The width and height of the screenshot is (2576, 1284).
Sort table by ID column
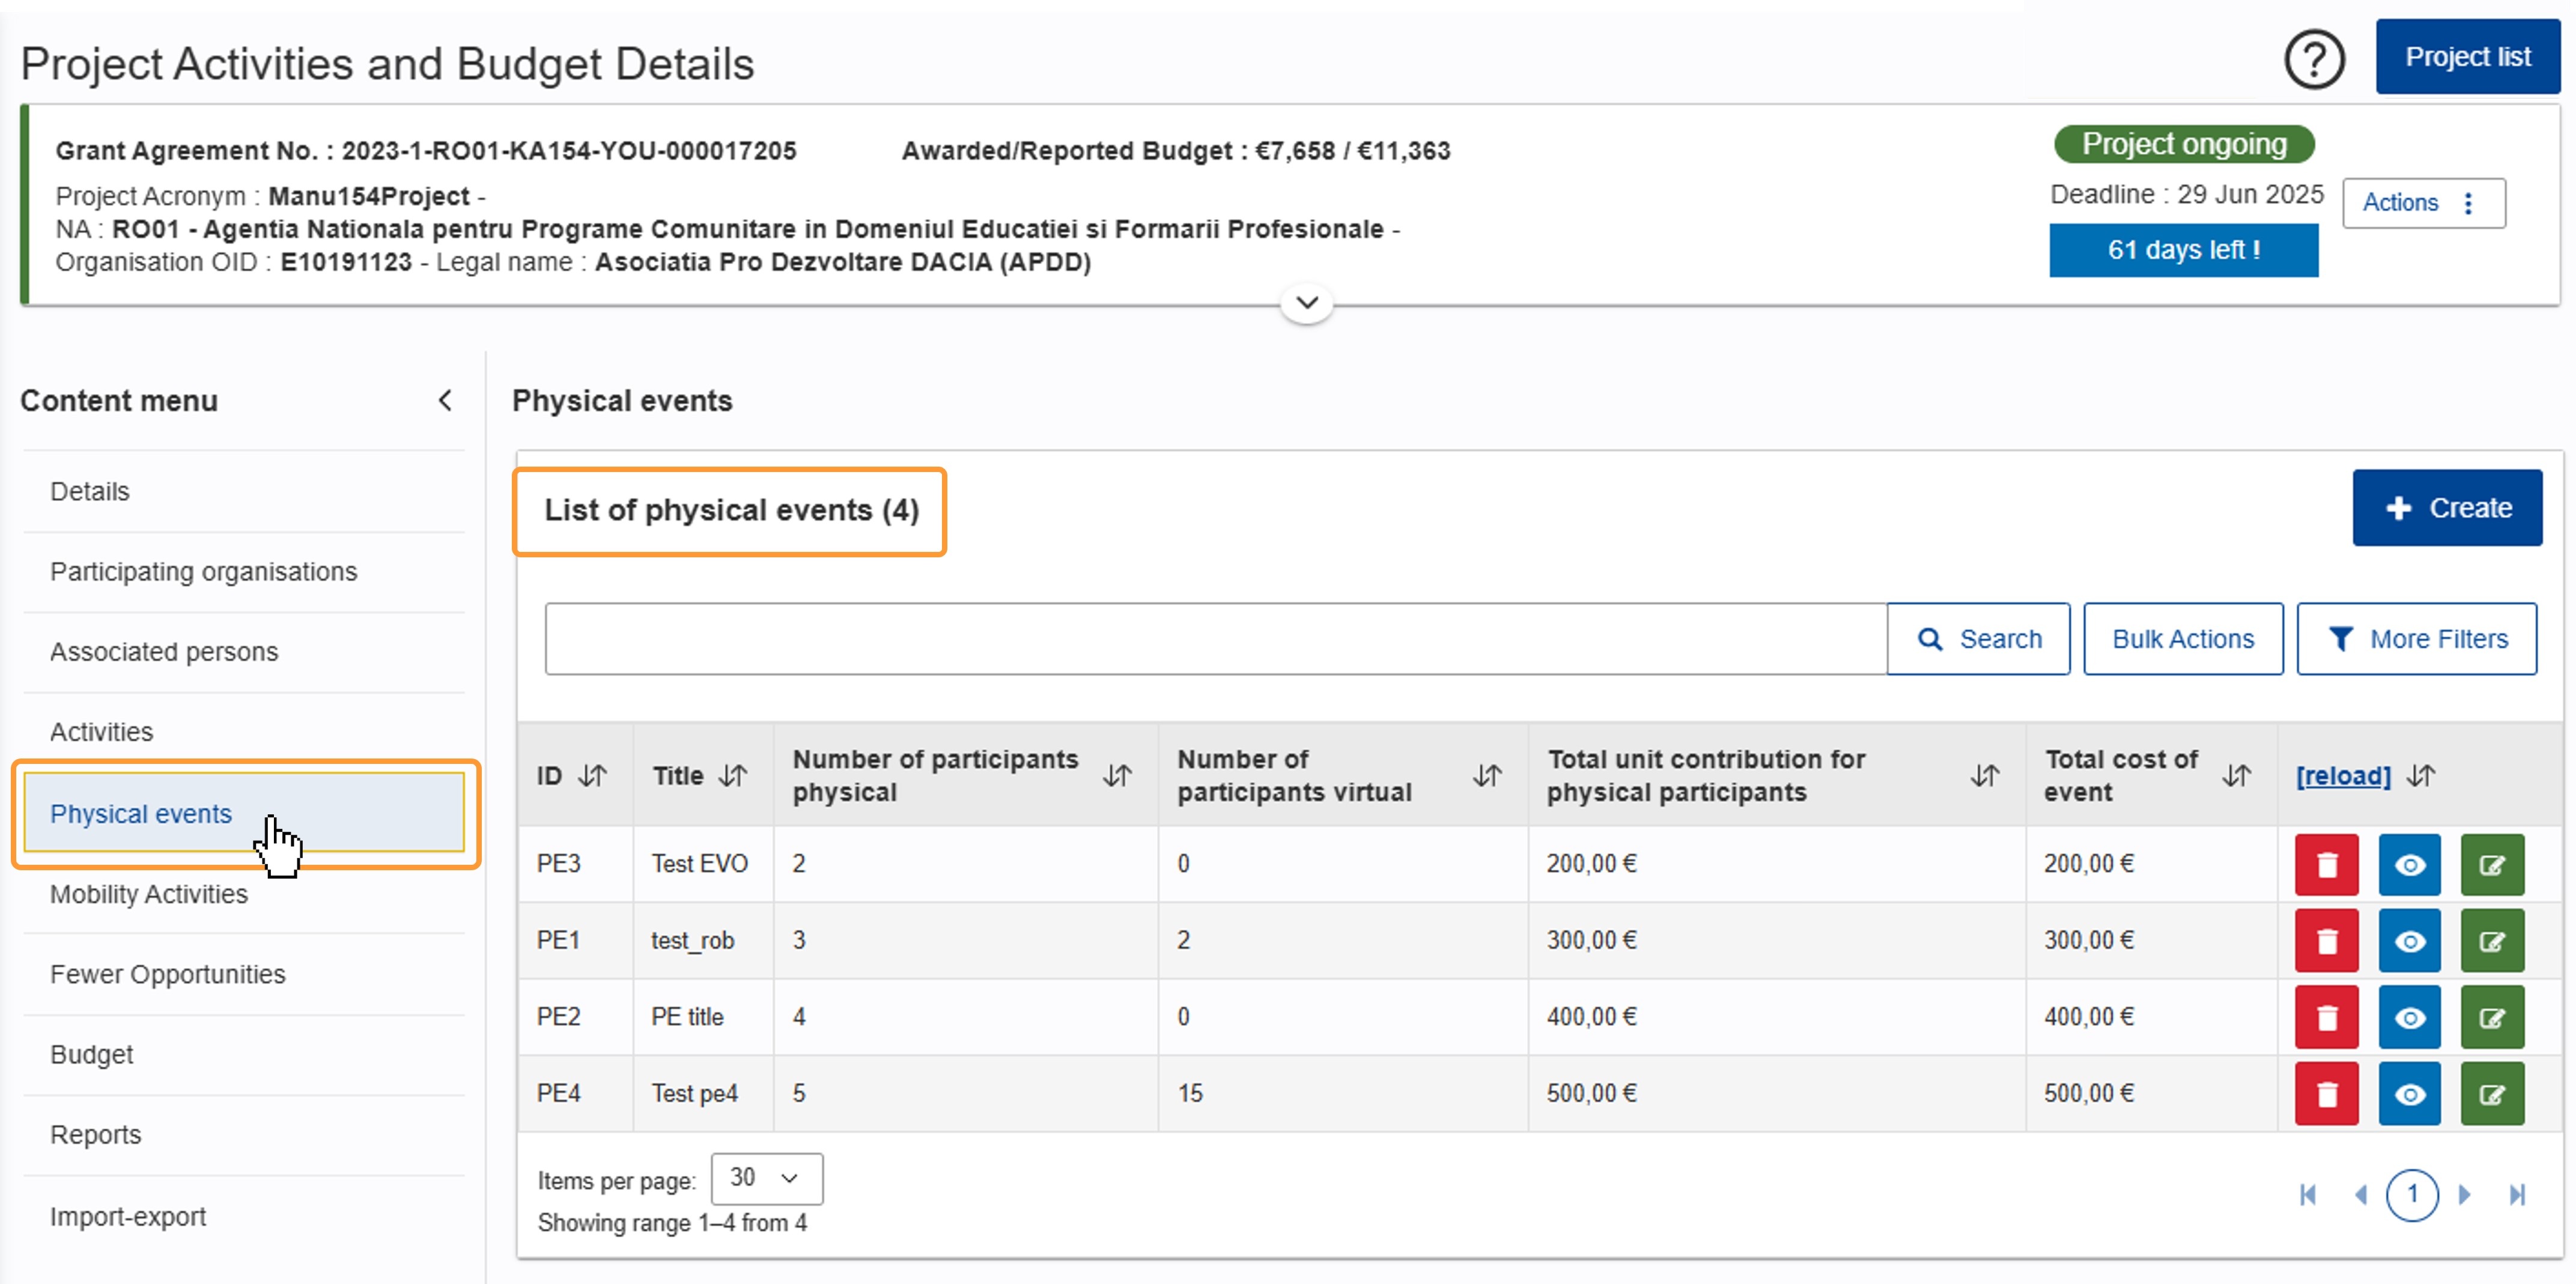tap(593, 775)
